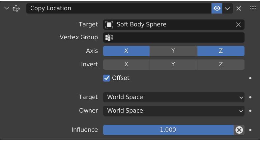
Task: Click the vertex group grid icon
Action: tap(109, 38)
